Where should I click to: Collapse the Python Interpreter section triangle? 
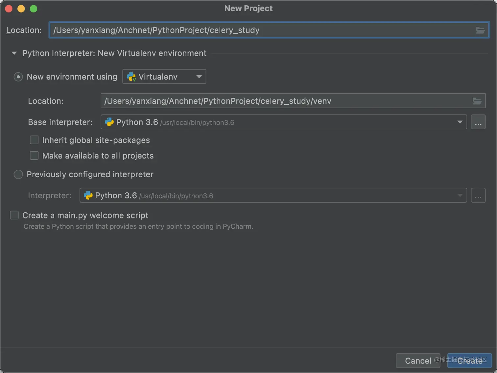pos(14,53)
